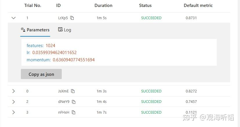240x127 pixels.
Task: Expand trial 2 row chevron
Action: pos(13,102)
